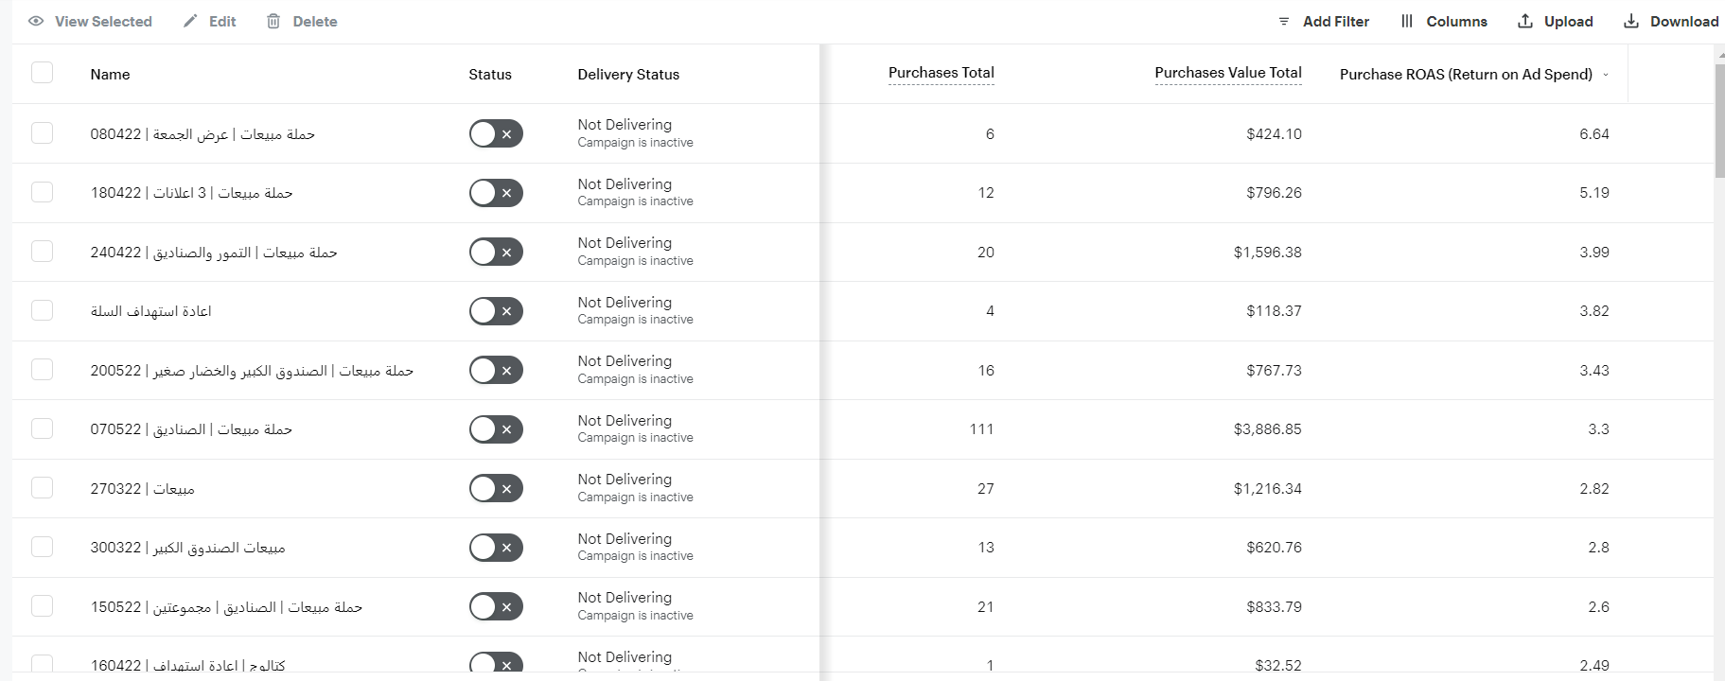1725x681 pixels.
Task: Toggle status switch for campaign 080422
Action: (x=496, y=133)
